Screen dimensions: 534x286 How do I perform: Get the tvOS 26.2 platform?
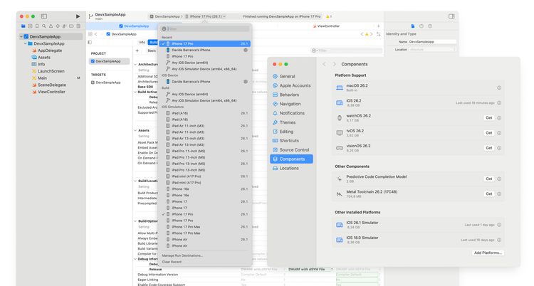(488, 133)
